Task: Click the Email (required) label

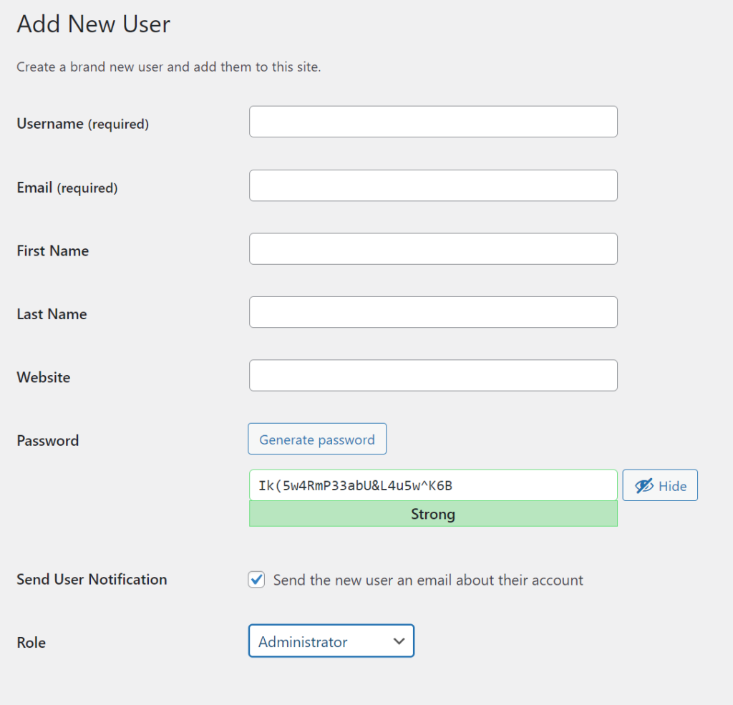Action: [67, 188]
